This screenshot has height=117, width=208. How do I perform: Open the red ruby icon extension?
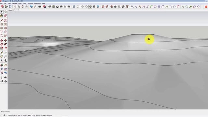206,6
